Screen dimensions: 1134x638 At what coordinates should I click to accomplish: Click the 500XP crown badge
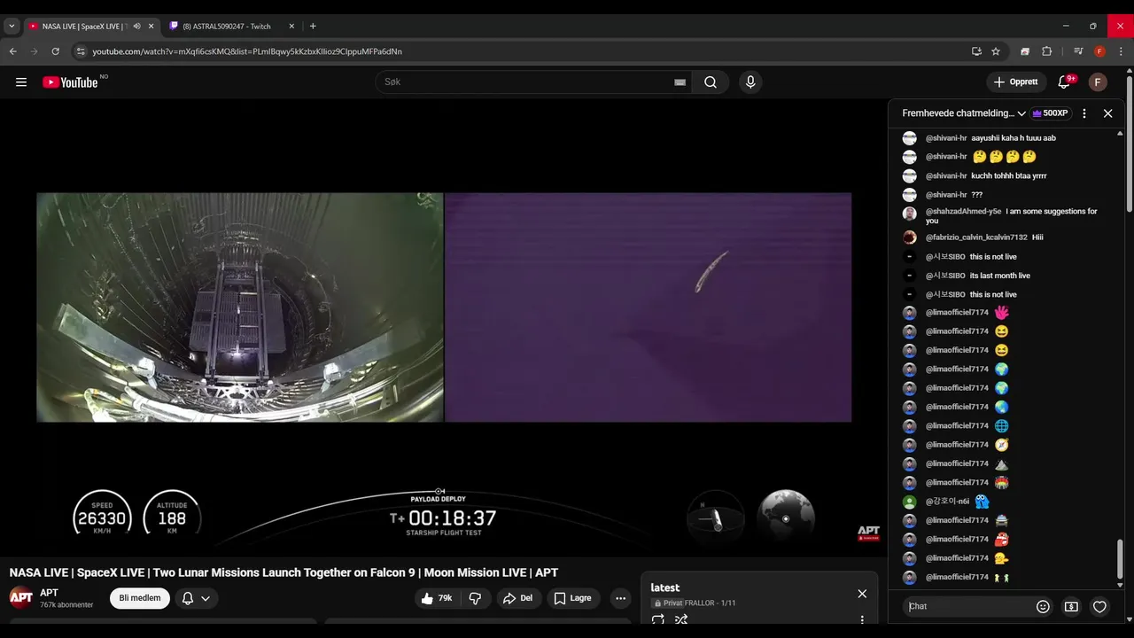[x=1050, y=113]
